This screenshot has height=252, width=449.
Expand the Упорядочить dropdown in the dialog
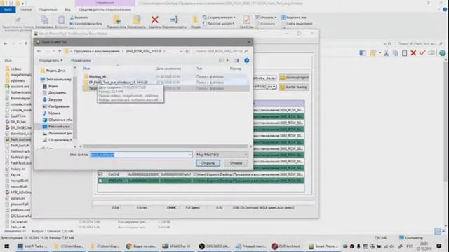pos(51,61)
